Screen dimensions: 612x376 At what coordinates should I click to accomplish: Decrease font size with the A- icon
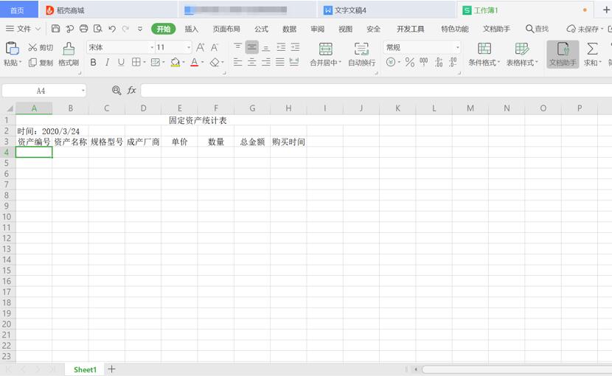pyautogui.click(x=215, y=48)
